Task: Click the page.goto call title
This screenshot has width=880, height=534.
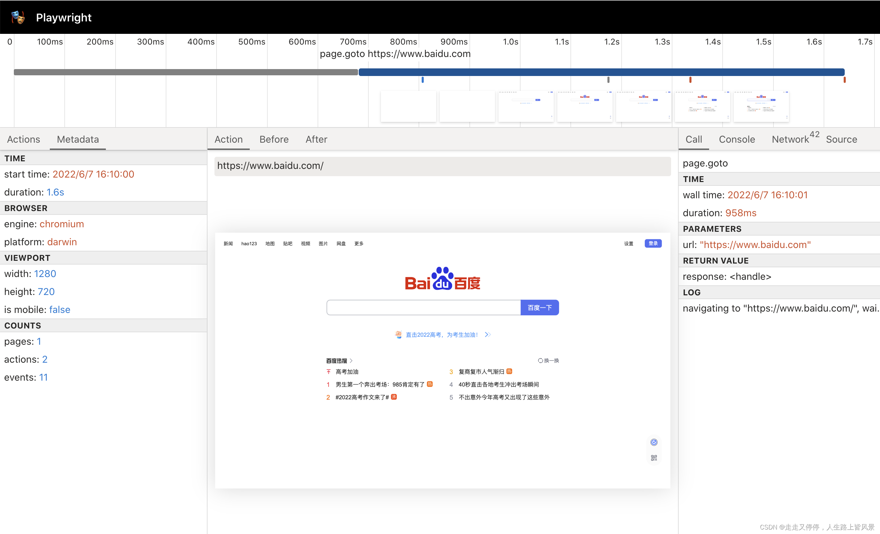Action: (705, 163)
